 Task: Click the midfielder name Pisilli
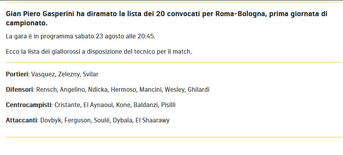168,105
